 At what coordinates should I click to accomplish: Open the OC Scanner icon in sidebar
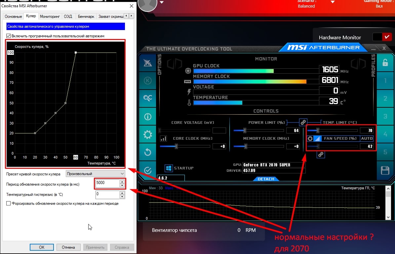pos(148,98)
